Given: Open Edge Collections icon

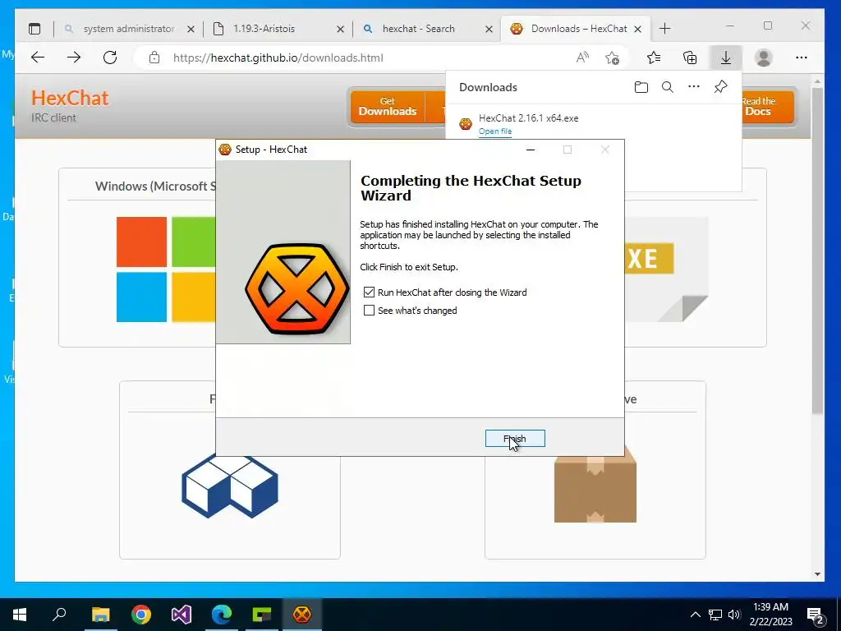Looking at the screenshot, I should [690, 58].
